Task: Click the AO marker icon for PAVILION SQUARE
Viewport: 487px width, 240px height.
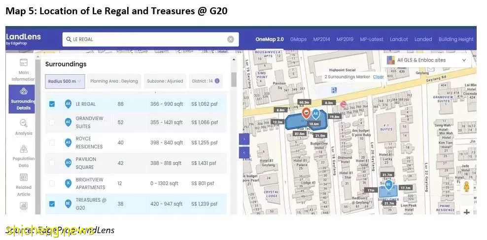Action: [69, 163]
